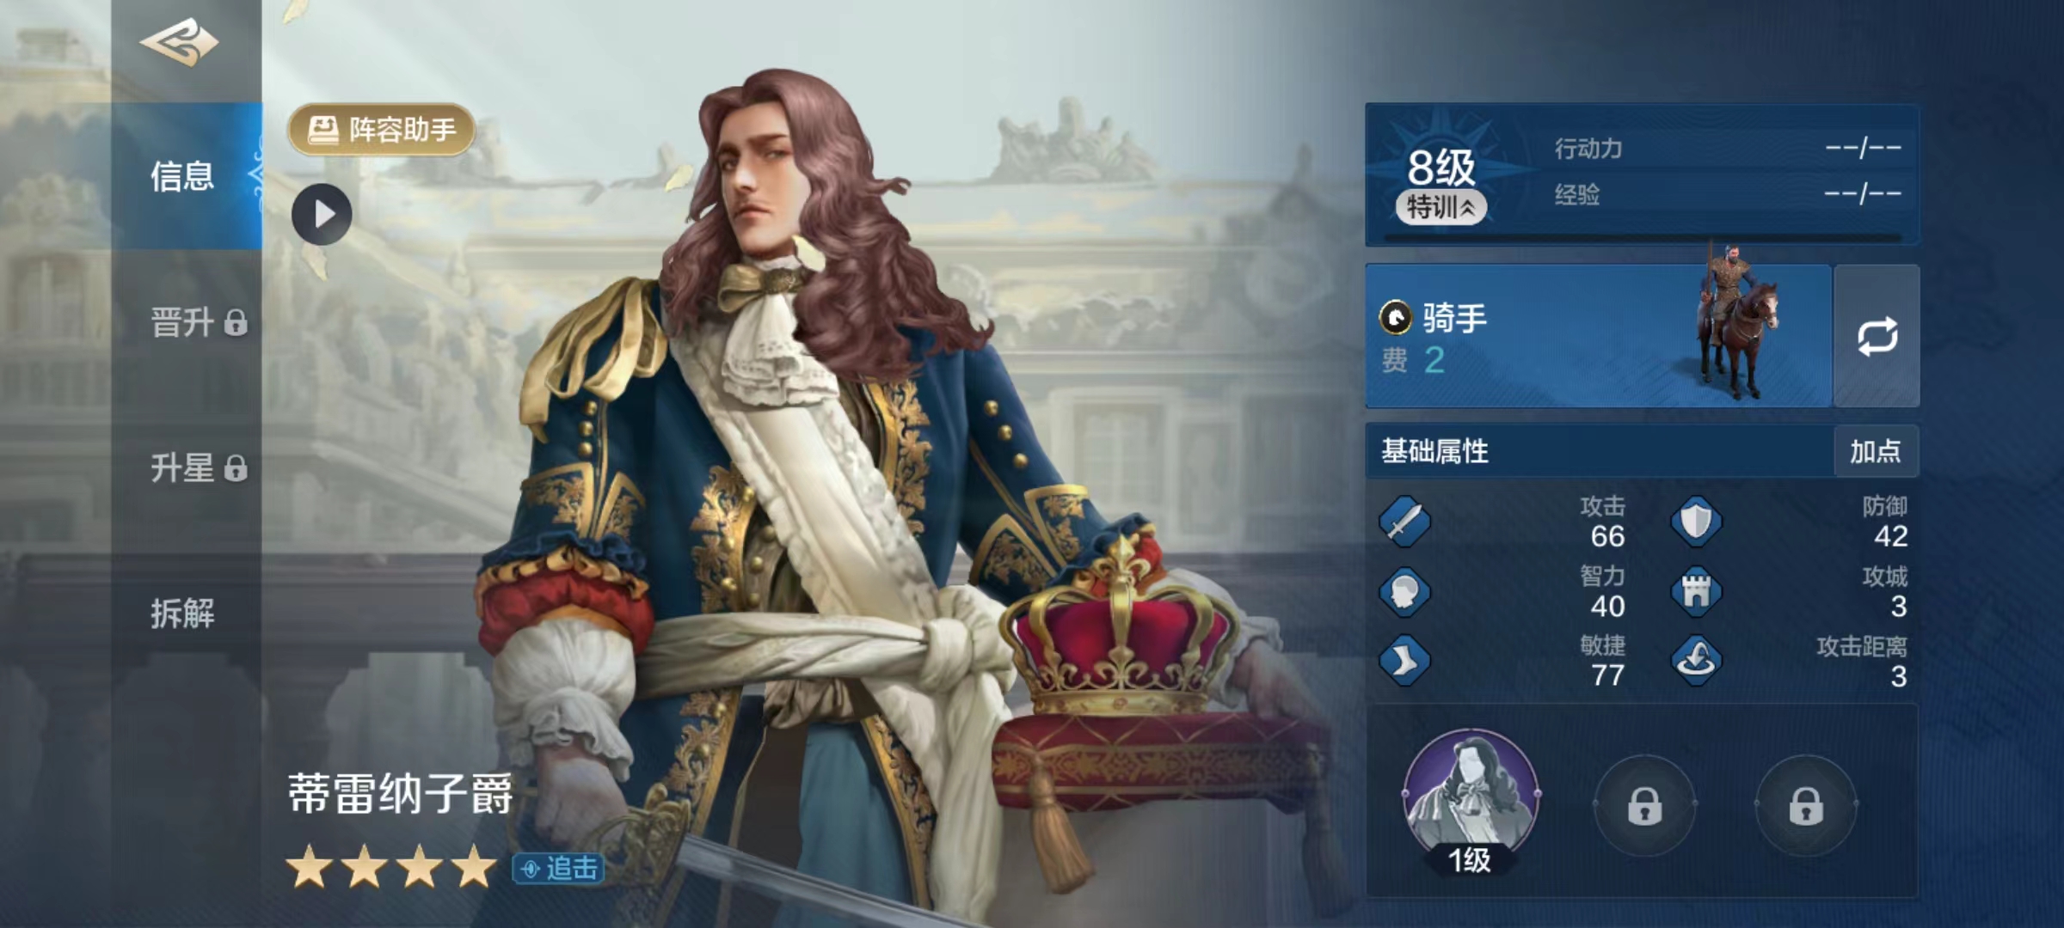Select the sword attack attribute icon
The width and height of the screenshot is (2064, 928).
tap(1404, 521)
